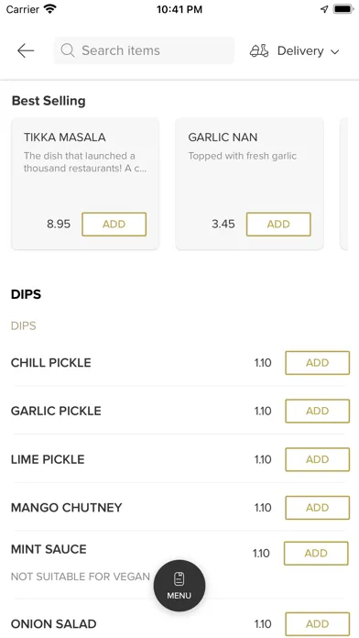Image resolution: width=359 pixels, height=638 pixels.
Task: Tap the Wi-Fi status icon
Action: [50, 9]
